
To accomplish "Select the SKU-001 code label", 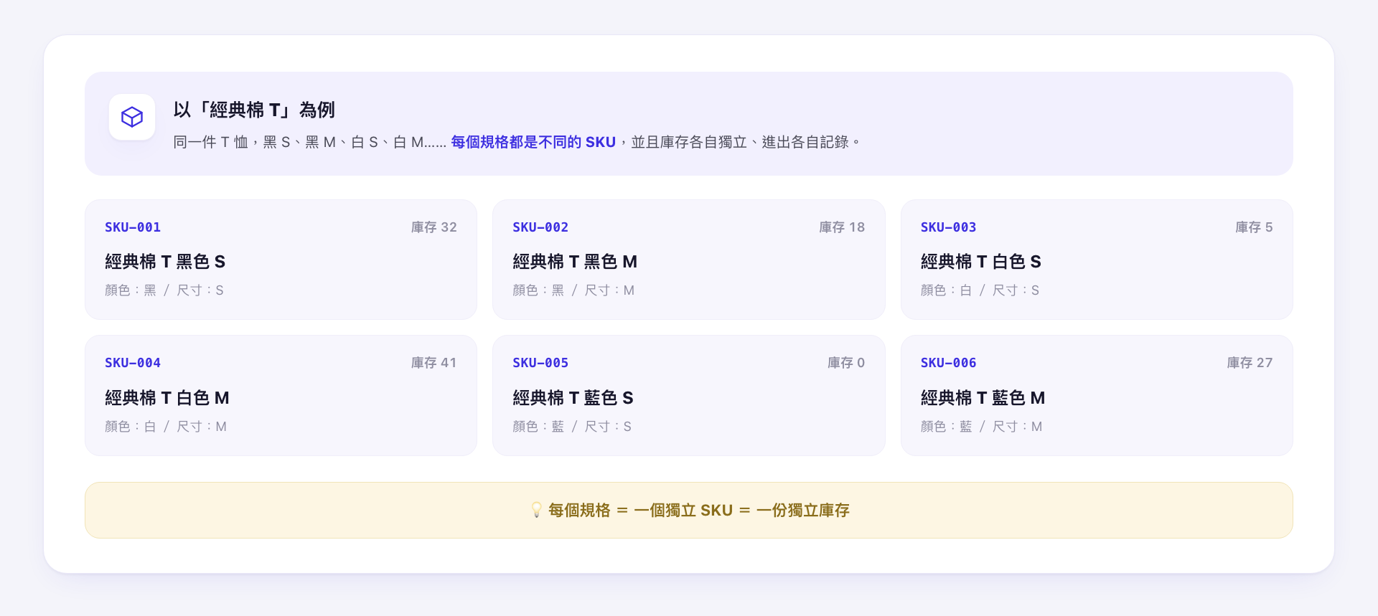I will [133, 227].
